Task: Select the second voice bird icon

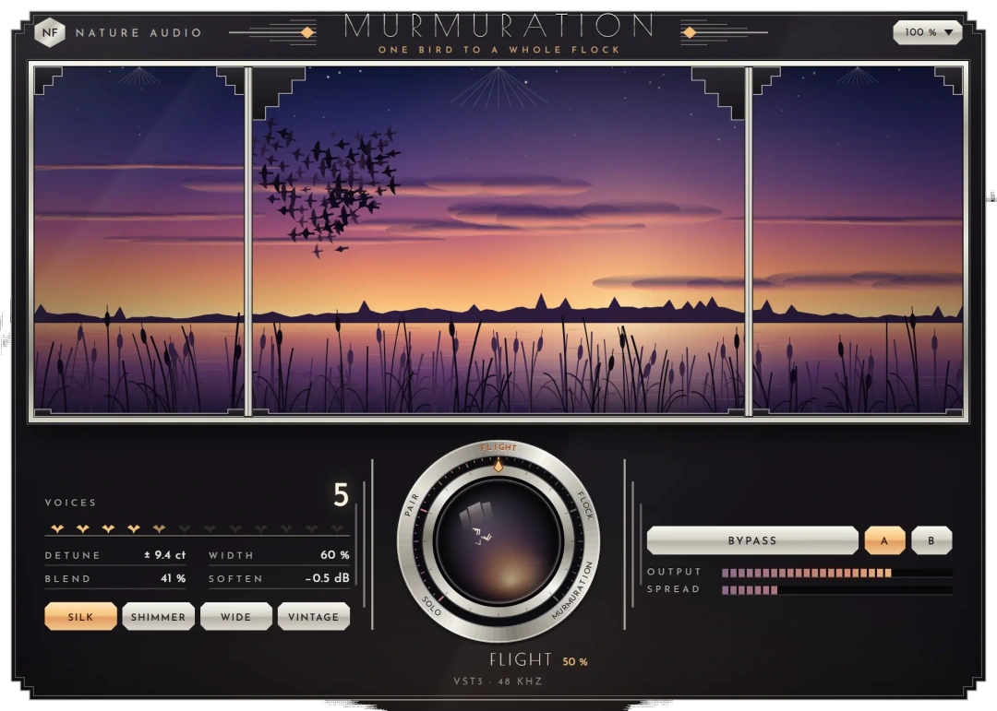Action: coord(83,528)
